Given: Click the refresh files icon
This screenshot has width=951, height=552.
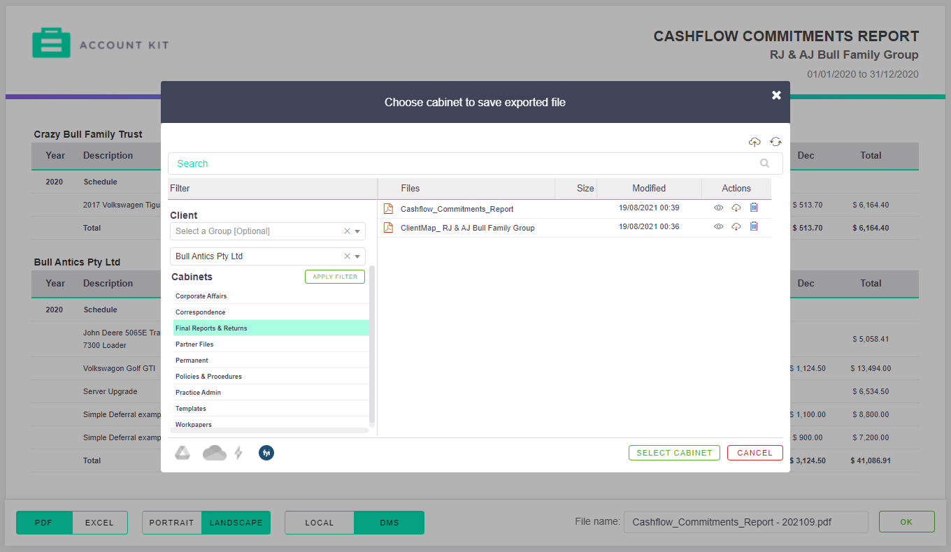Looking at the screenshot, I should 775,142.
